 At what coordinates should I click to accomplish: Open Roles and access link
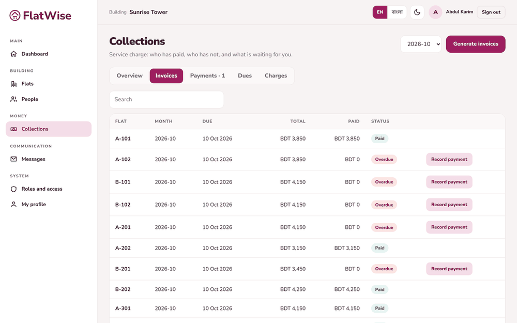(x=49, y=189)
